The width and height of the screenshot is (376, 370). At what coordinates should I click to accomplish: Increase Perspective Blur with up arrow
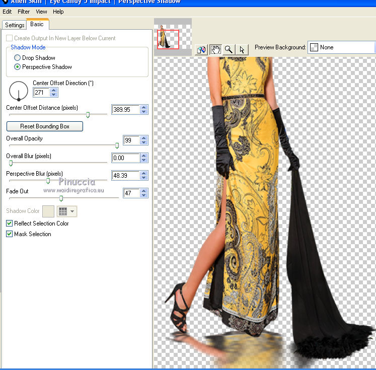[144, 173]
